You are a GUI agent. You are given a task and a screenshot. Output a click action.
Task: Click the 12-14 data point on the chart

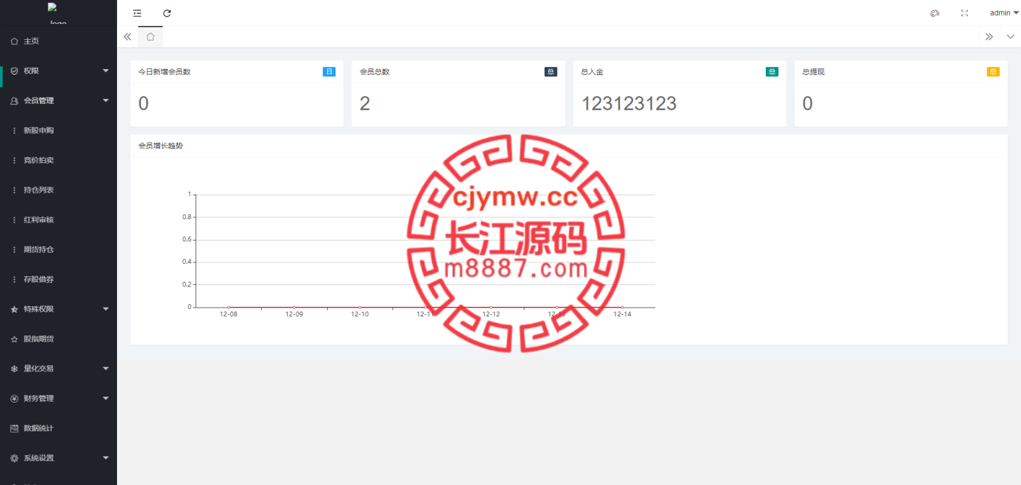tap(622, 307)
